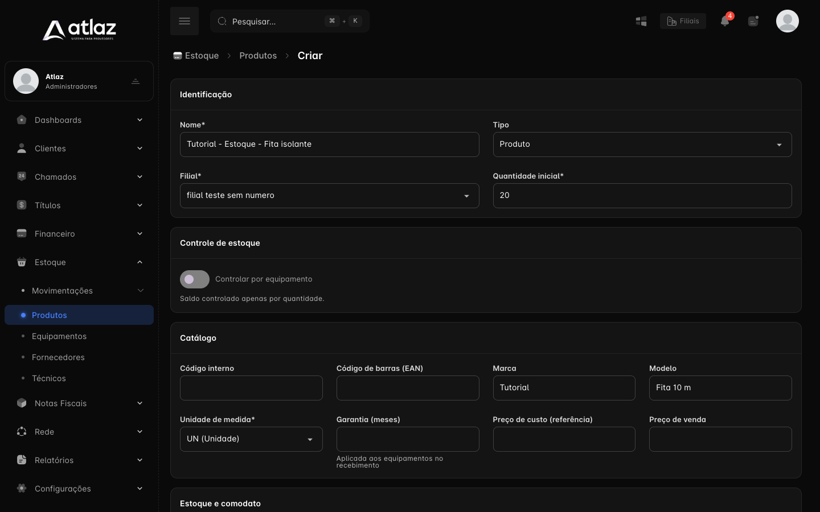Select Produtos in sidebar
Image resolution: width=820 pixels, height=512 pixels.
(x=79, y=315)
